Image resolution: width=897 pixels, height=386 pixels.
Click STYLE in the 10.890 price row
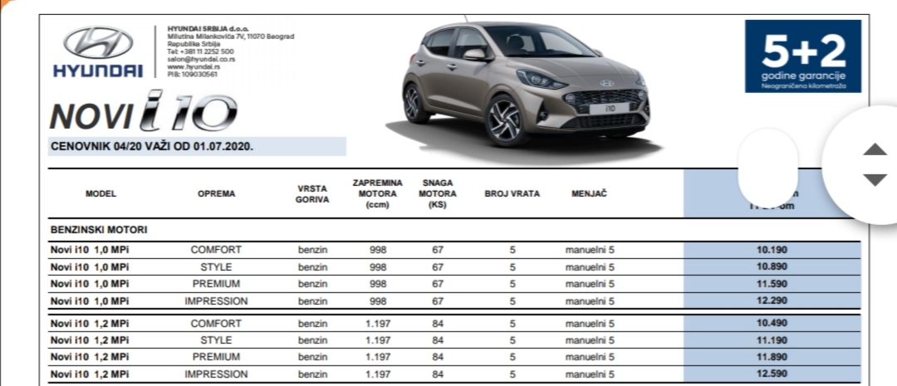pyautogui.click(x=216, y=267)
